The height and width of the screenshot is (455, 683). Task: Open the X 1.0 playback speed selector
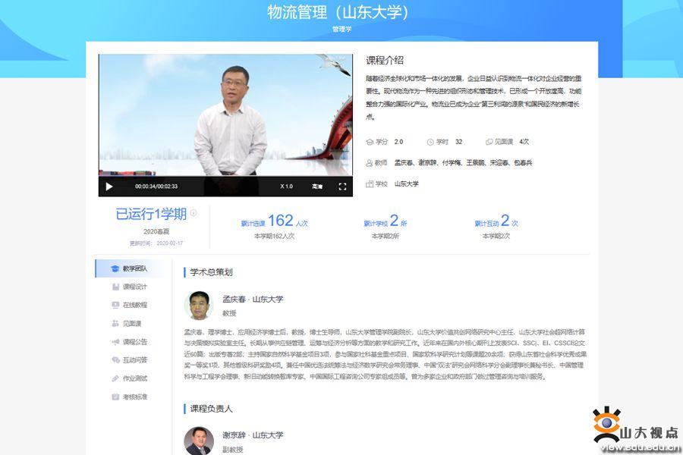coord(286,187)
